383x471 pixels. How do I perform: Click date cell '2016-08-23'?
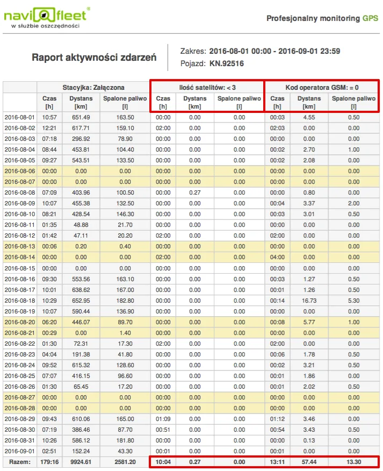click(x=19, y=355)
